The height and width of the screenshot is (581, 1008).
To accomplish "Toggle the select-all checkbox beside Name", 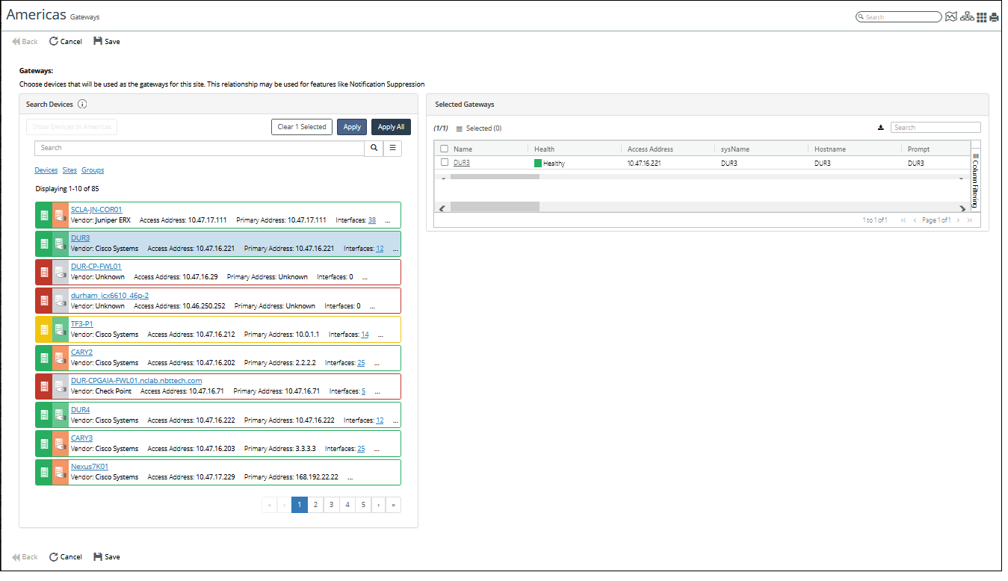I will click(x=445, y=149).
